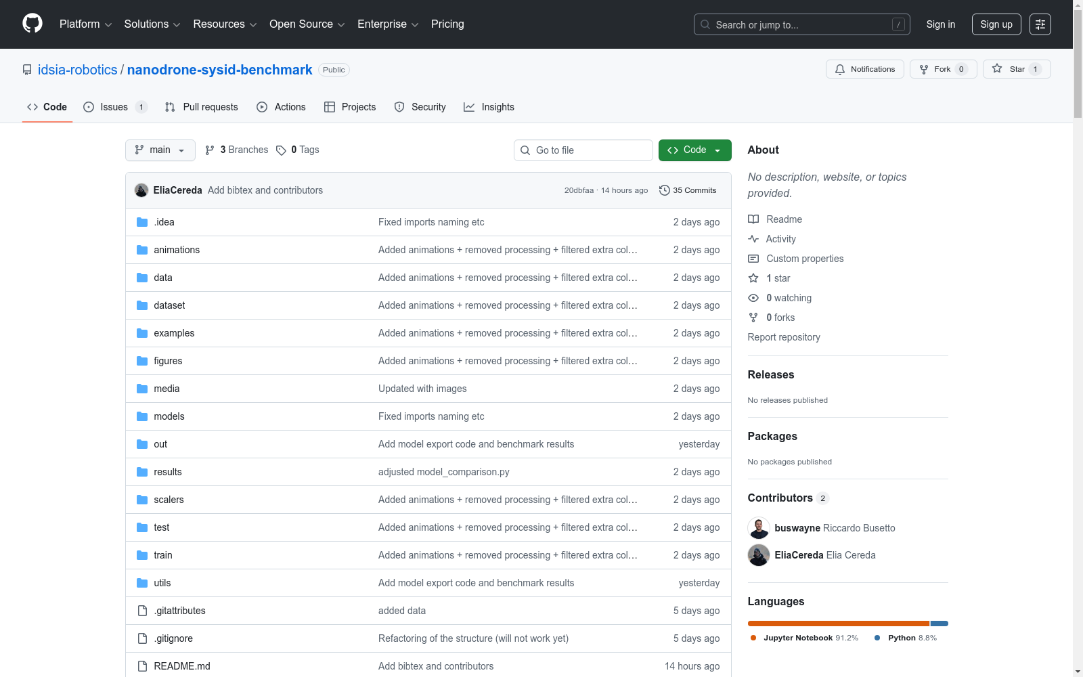Click the Sign in link
This screenshot has height=677, width=1083.
[941, 24]
